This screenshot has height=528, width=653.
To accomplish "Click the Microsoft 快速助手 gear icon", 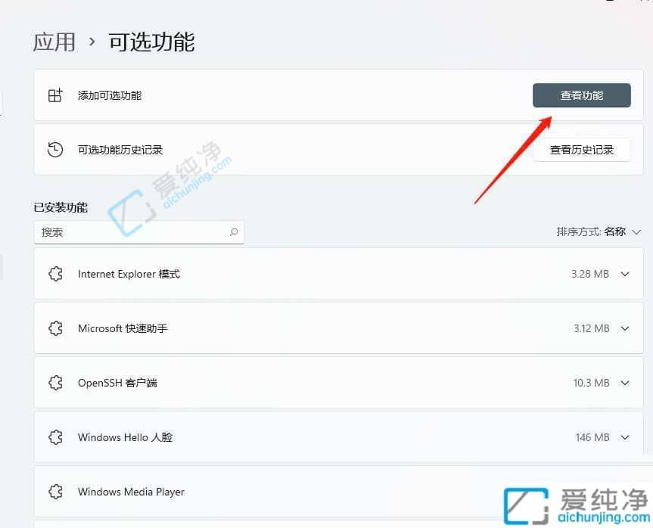I will [55, 328].
